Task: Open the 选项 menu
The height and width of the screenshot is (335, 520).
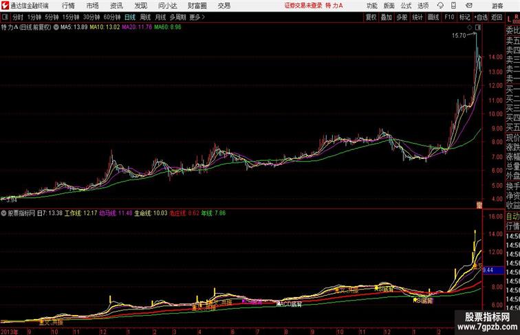Action: [423, 6]
